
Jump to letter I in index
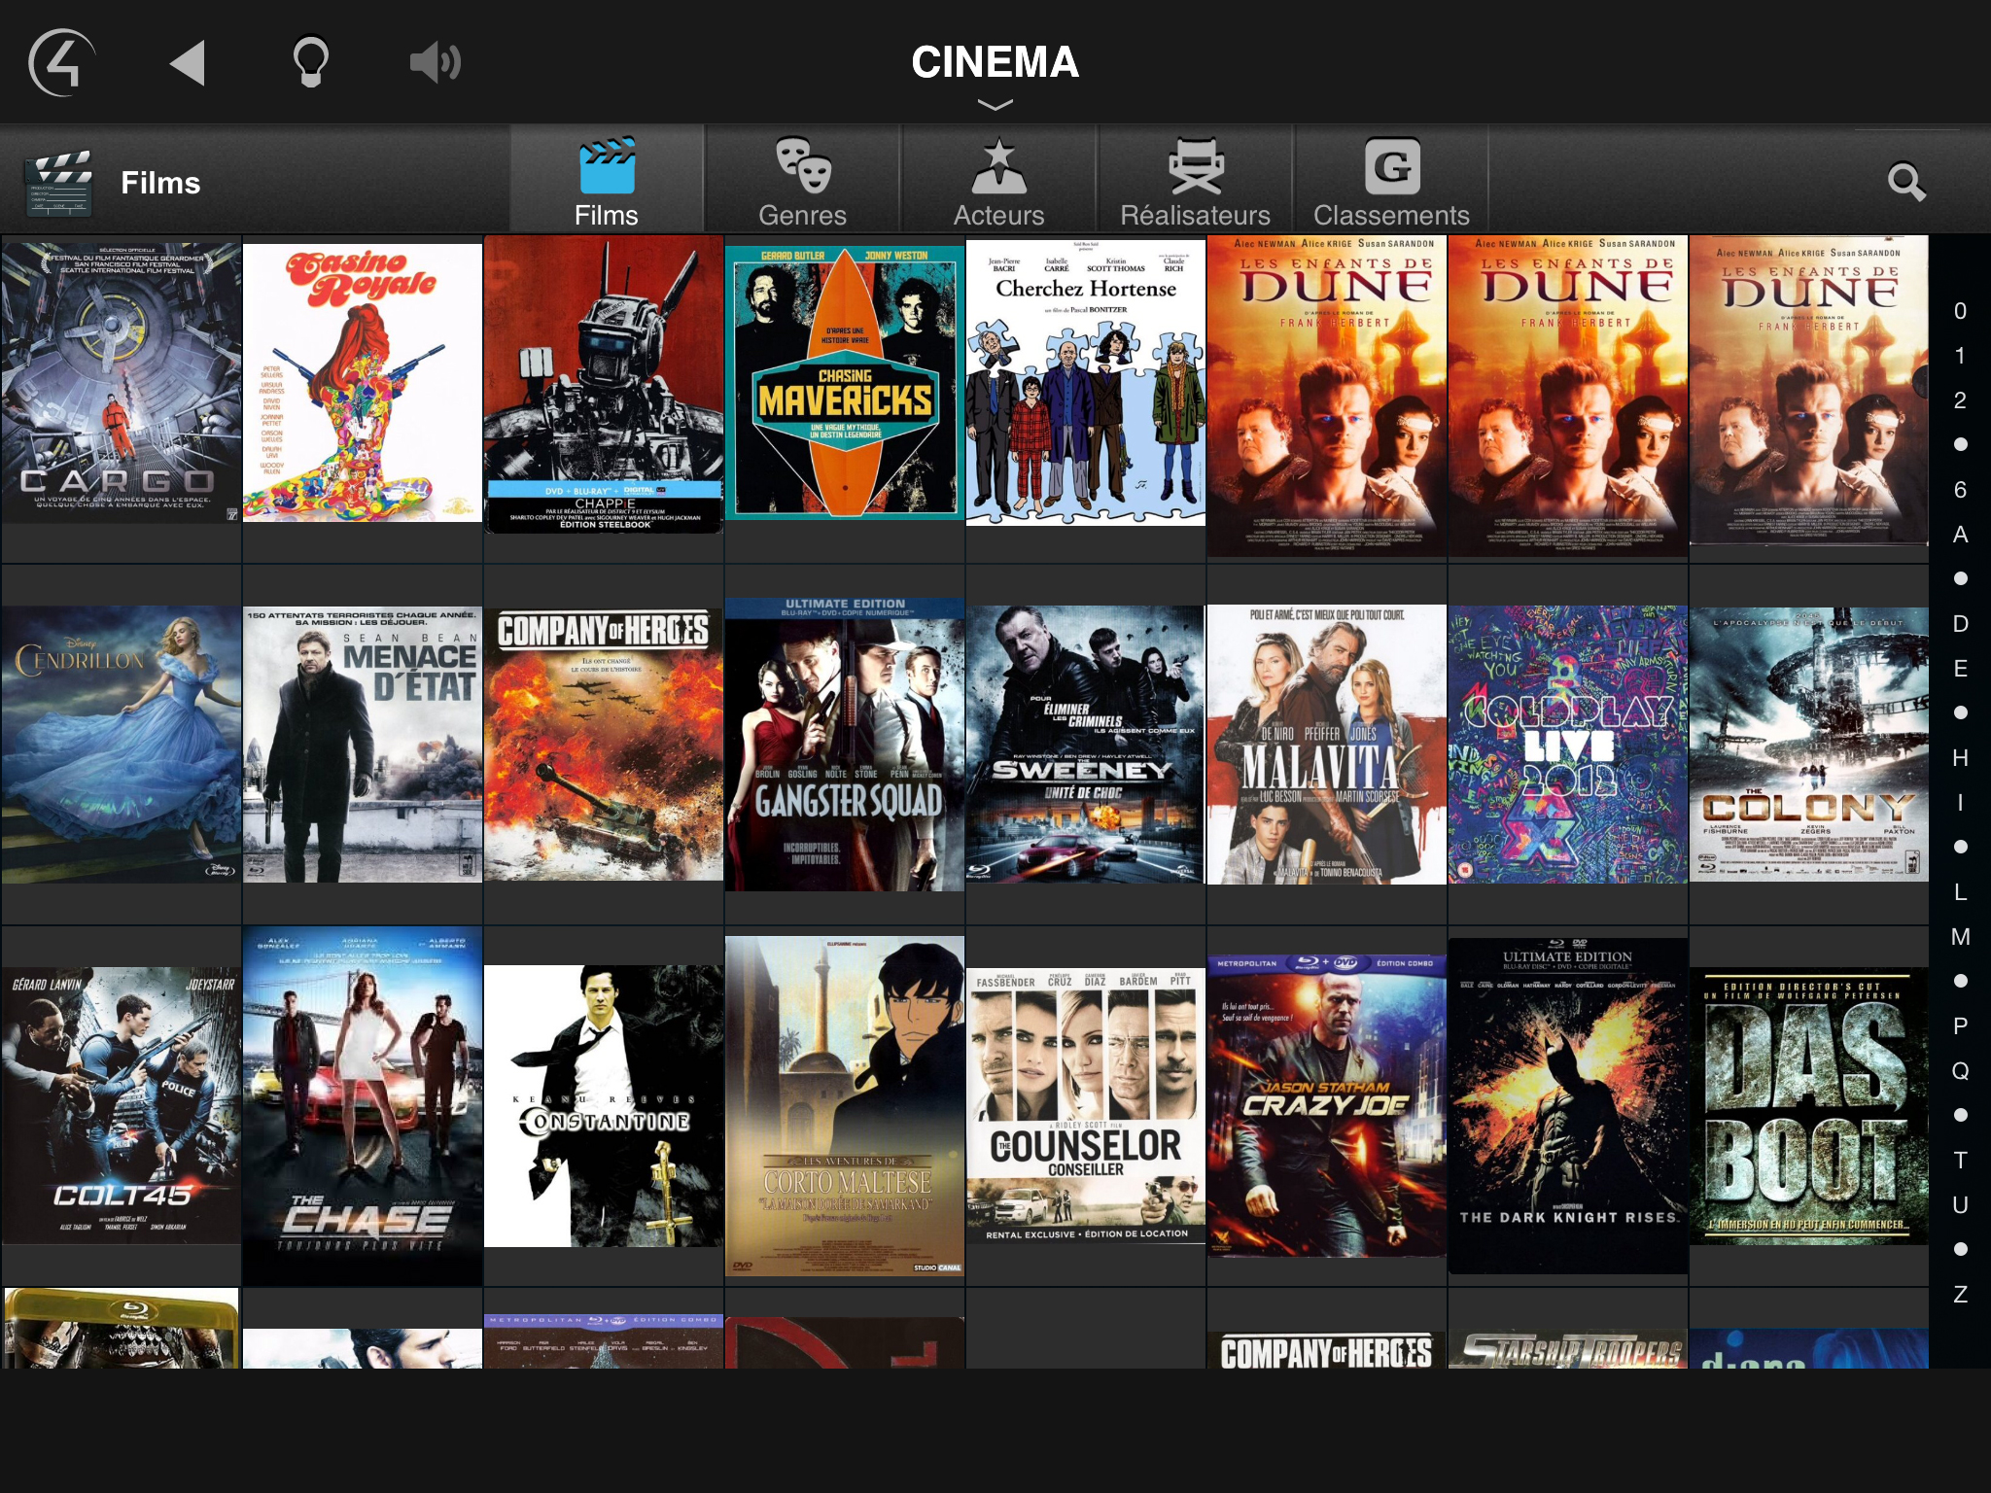tap(1960, 803)
